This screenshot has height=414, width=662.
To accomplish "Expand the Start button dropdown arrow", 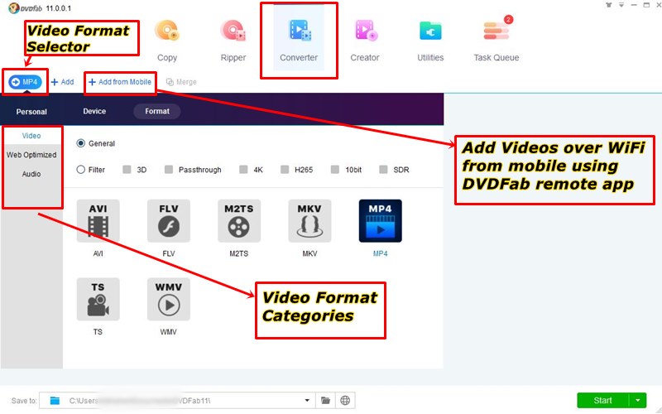I will coord(638,401).
